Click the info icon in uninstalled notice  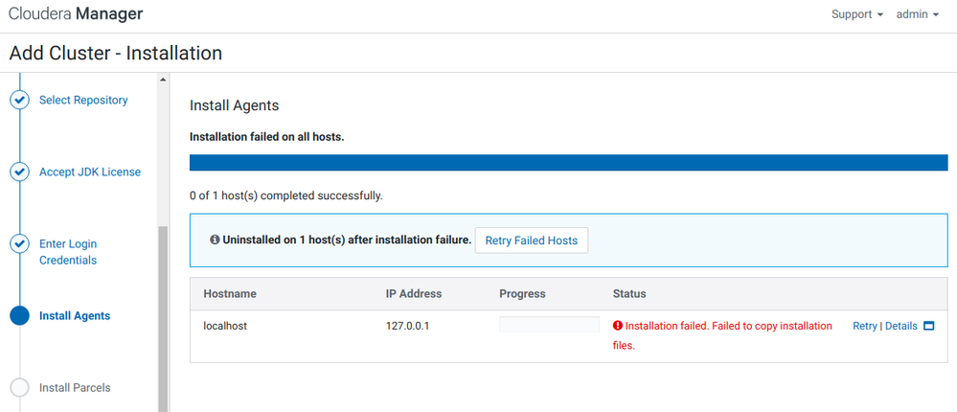point(215,240)
